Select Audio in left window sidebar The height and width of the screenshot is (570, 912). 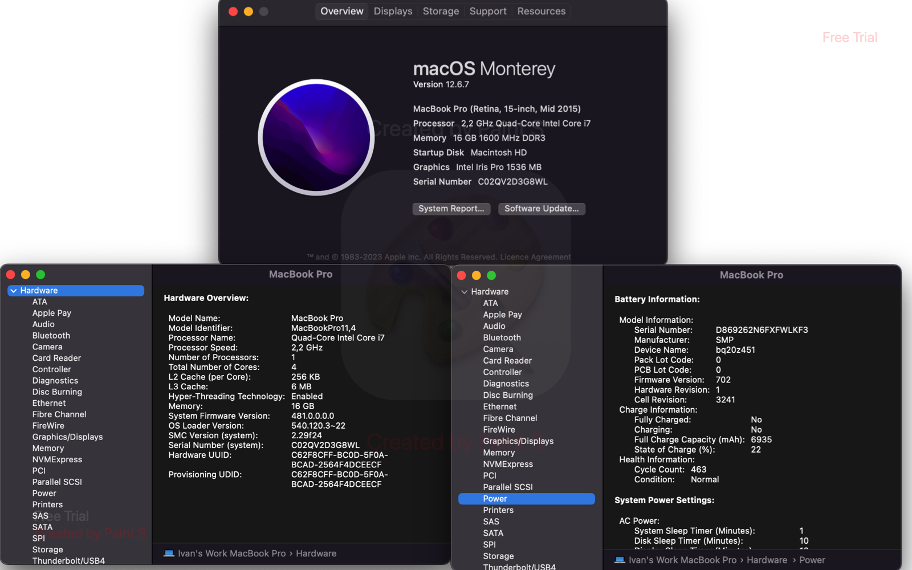[x=43, y=324]
